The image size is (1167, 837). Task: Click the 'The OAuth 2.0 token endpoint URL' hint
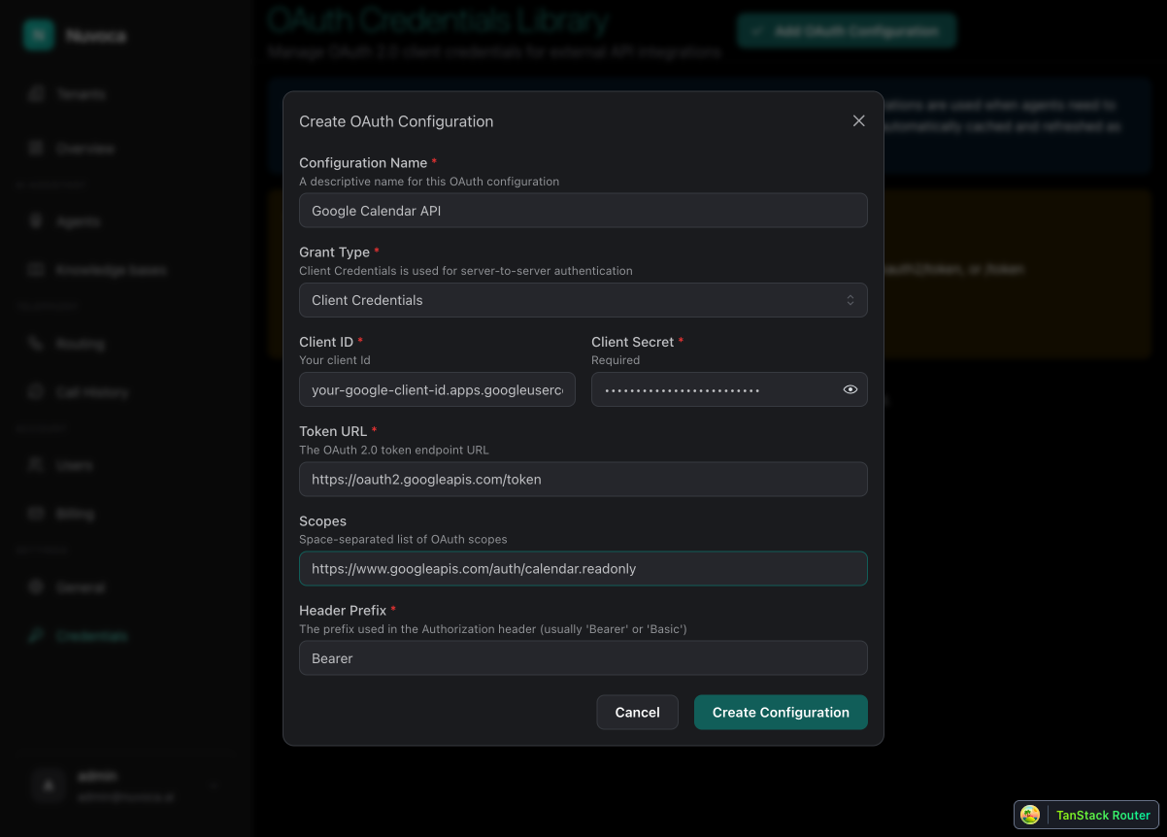coord(394,450)
